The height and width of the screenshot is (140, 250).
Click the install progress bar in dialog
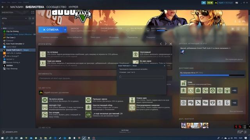coord(141,77)
